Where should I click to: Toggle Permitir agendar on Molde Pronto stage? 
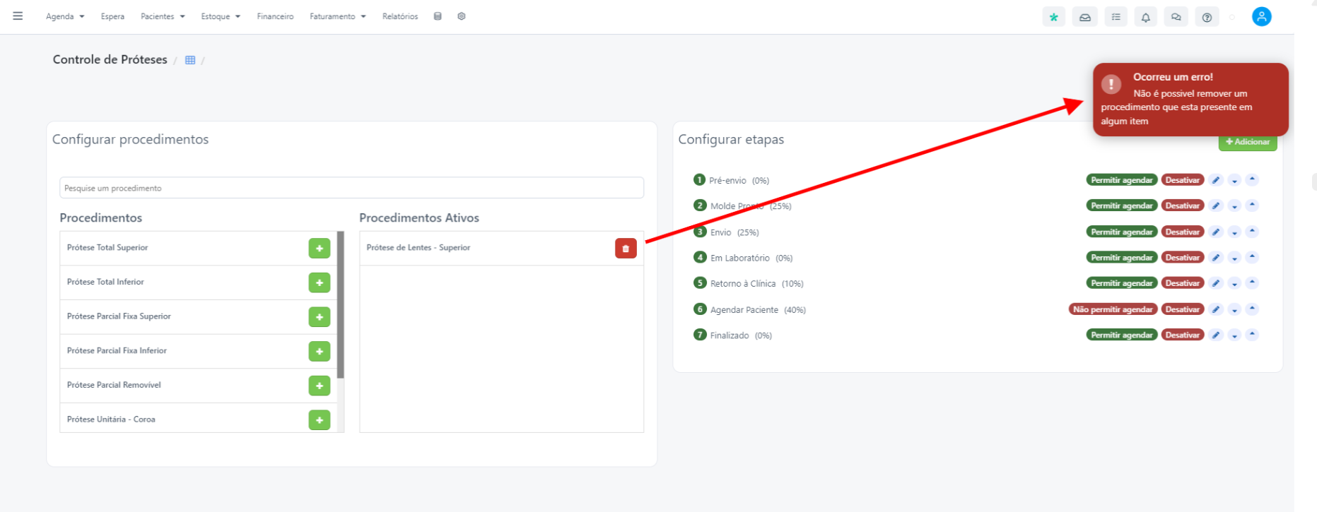click(1122, 206)
